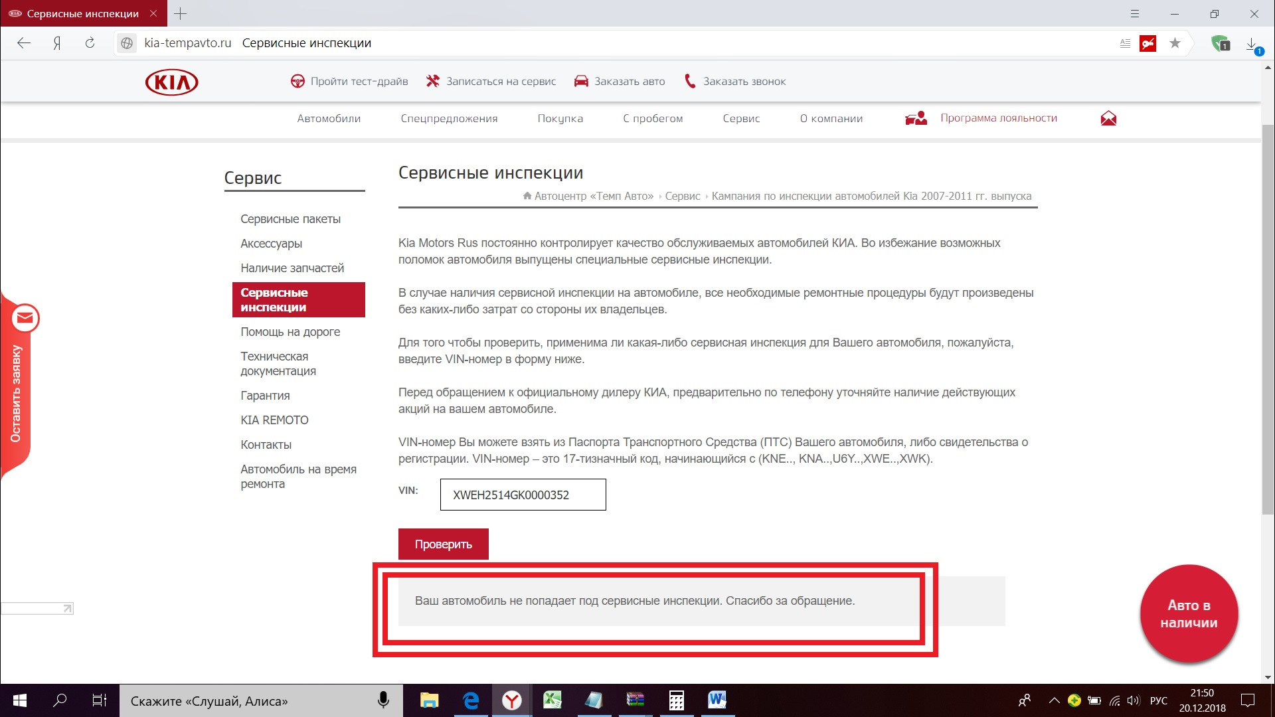Viewport: 1275px width, 717px height.
Task: Open Calculator from the taskbar
Action: tap(676, 700)
